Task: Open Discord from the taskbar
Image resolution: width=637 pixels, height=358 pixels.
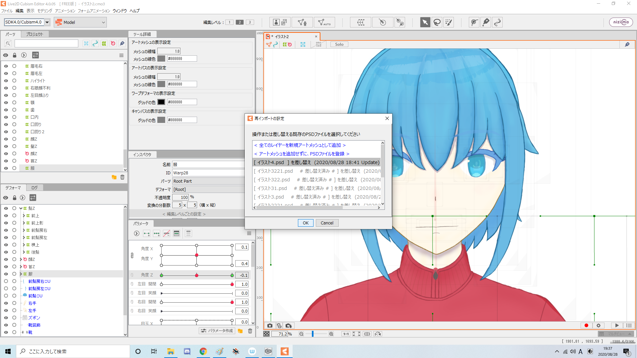Action: point(187,351)
